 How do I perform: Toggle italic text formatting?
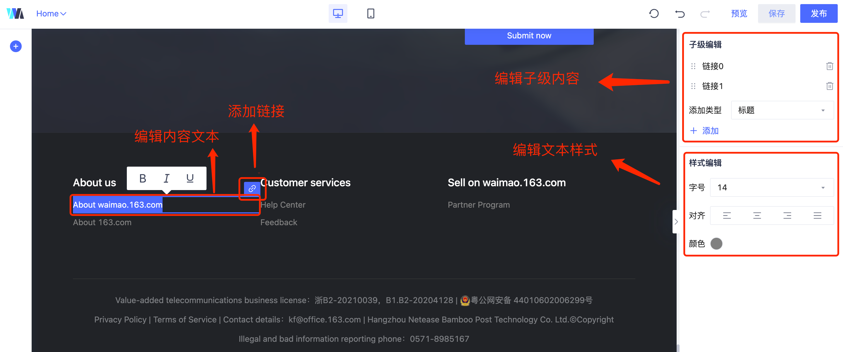click(166, 178)
